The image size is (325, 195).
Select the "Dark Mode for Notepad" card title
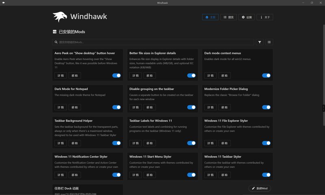pyautogui.click(x=71, y=89)
